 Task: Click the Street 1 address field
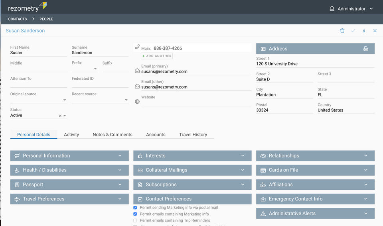pos(315,64)
